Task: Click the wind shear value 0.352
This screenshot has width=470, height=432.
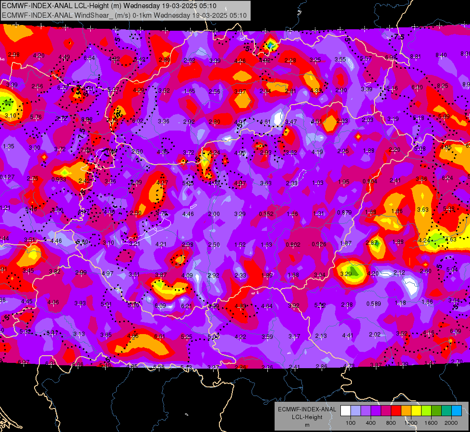Action: pyautogui.click(x=266, y=214)
